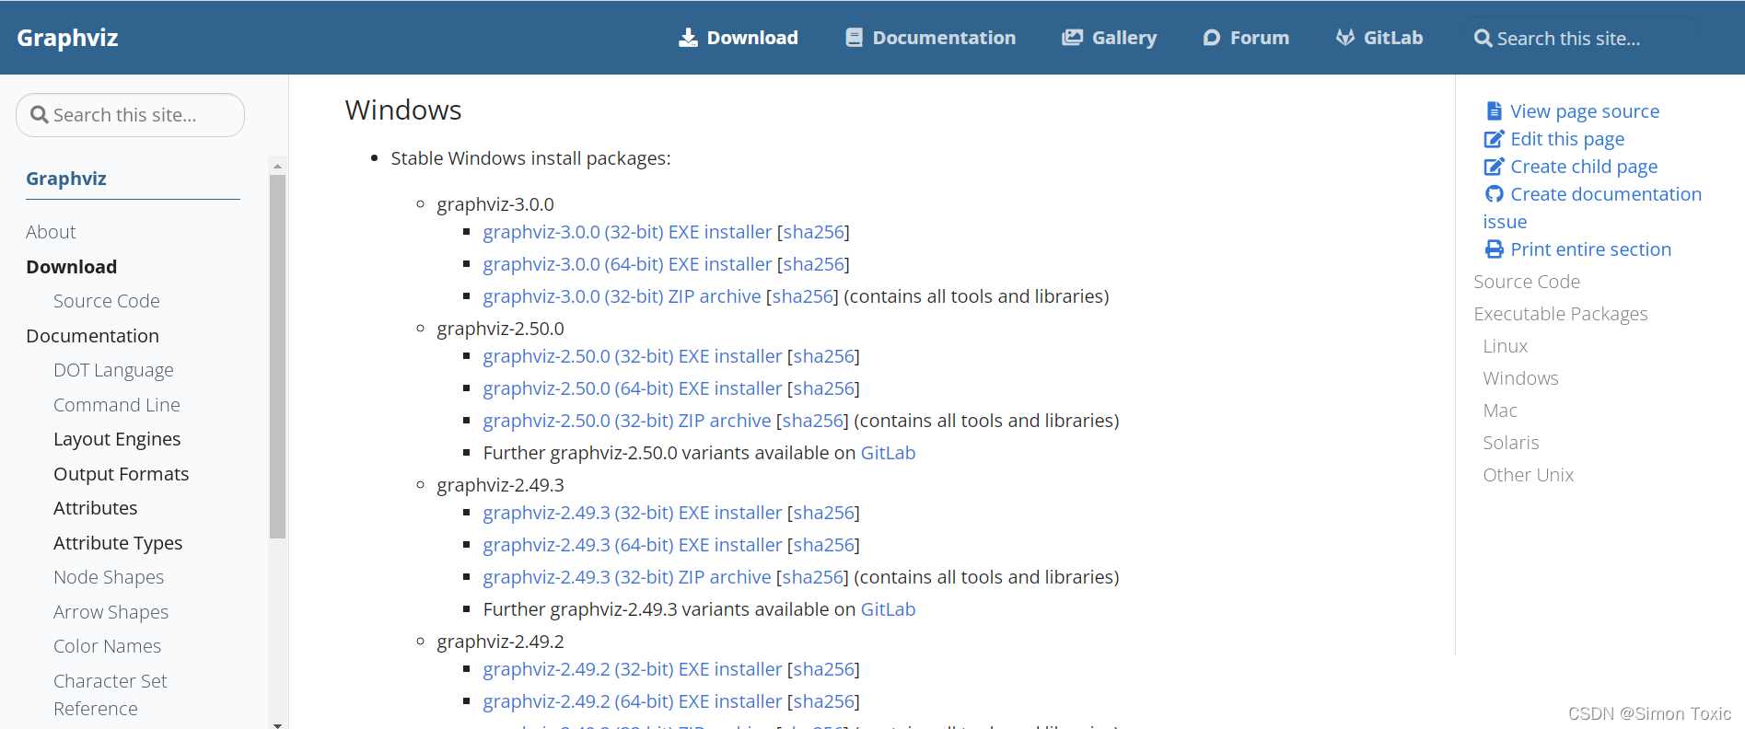Image resolution: width=1745 pixels, height=729 pixels.
Task: Download graphviz-2.50.0 (32-bit) ZIP archive
Action: coord(627,421)
